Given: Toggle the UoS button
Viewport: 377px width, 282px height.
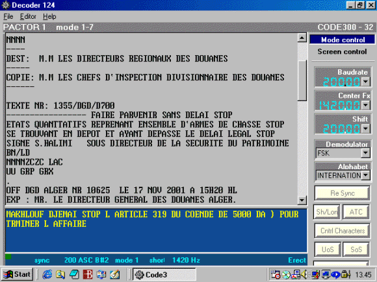Looking at the screenshot, I should pos(328,250).
